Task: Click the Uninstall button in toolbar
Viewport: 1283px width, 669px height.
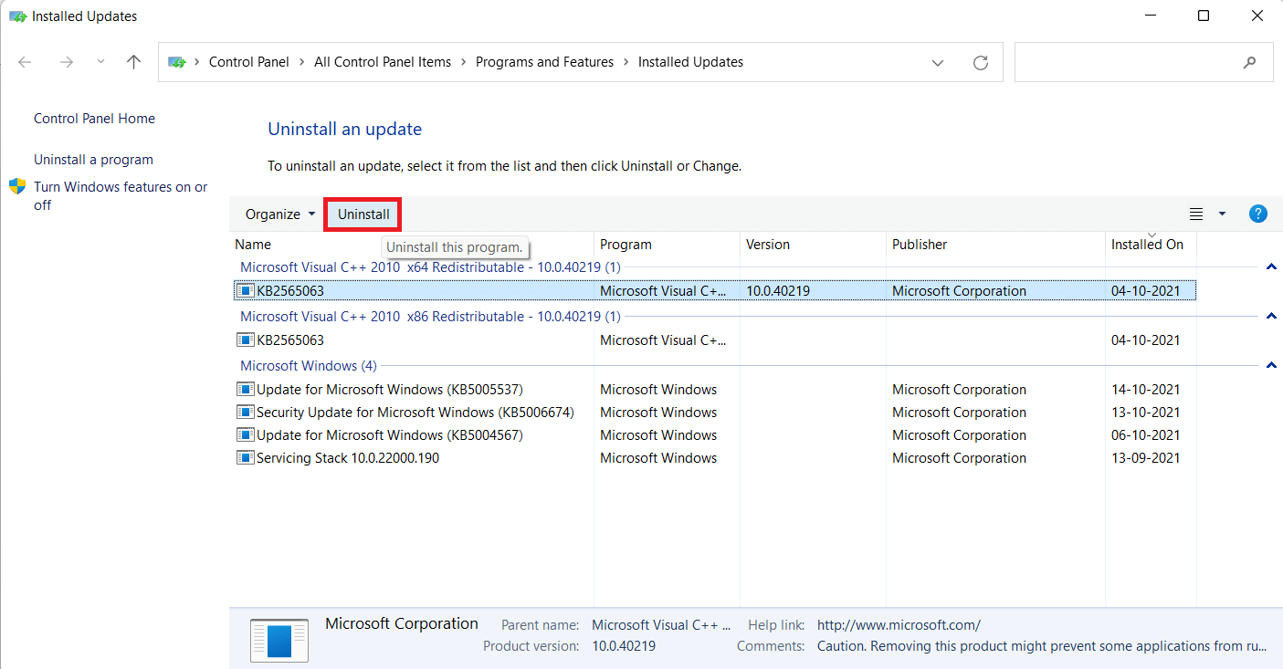Action: pos(363,214)
